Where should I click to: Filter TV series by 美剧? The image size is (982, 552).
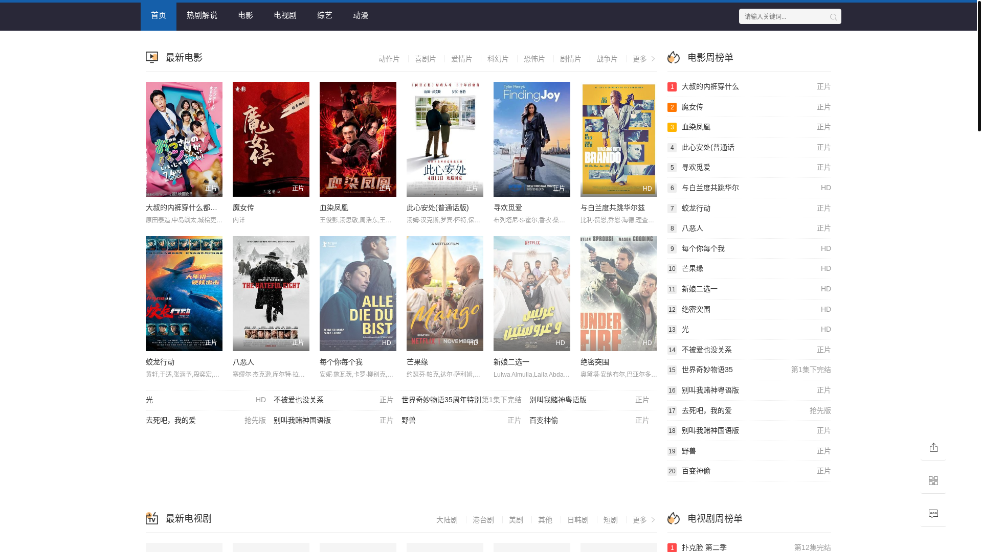516,520
